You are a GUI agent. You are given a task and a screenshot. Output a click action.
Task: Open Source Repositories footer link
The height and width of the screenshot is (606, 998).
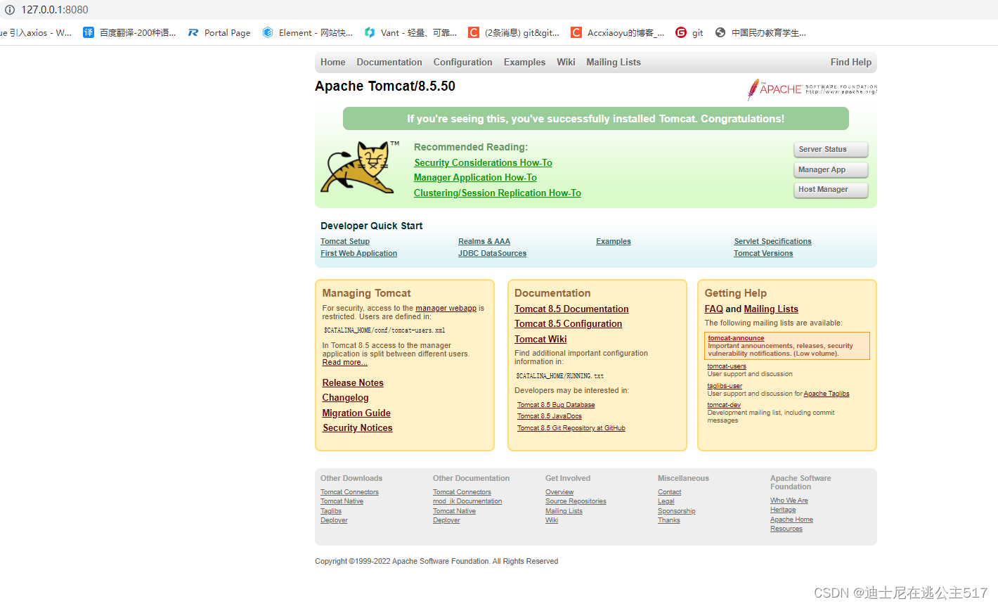tap(576, 501)
